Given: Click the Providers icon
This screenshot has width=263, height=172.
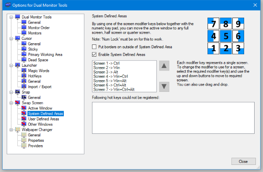Looking at the screenshot, I should point(24,146).
